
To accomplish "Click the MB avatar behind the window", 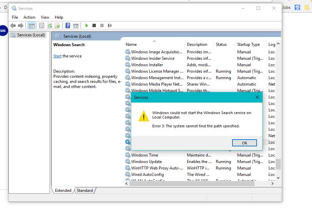I will coord(3,31).
